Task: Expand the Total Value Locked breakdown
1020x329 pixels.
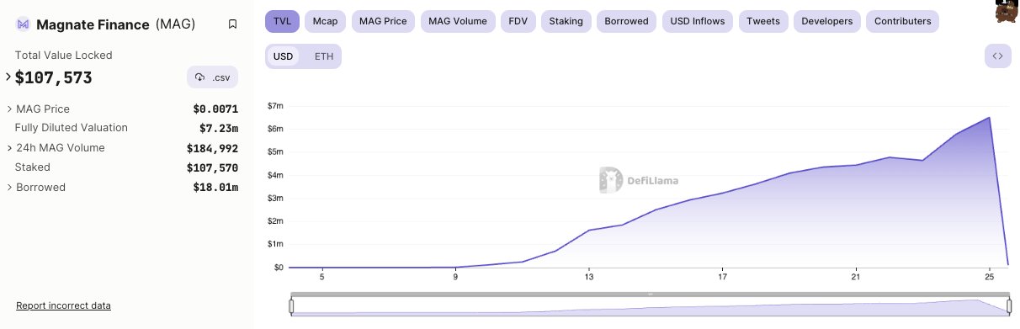Action: point(8,77)
